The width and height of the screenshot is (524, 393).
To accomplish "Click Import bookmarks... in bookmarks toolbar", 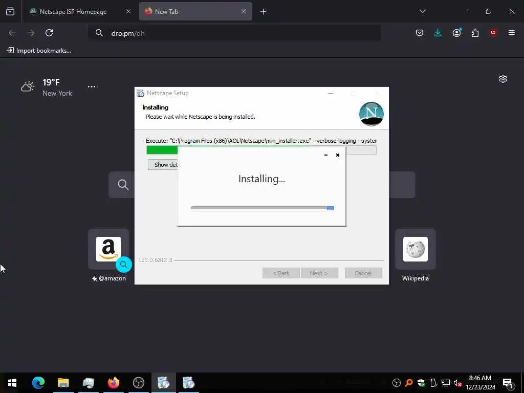I will tap(39, 51).
